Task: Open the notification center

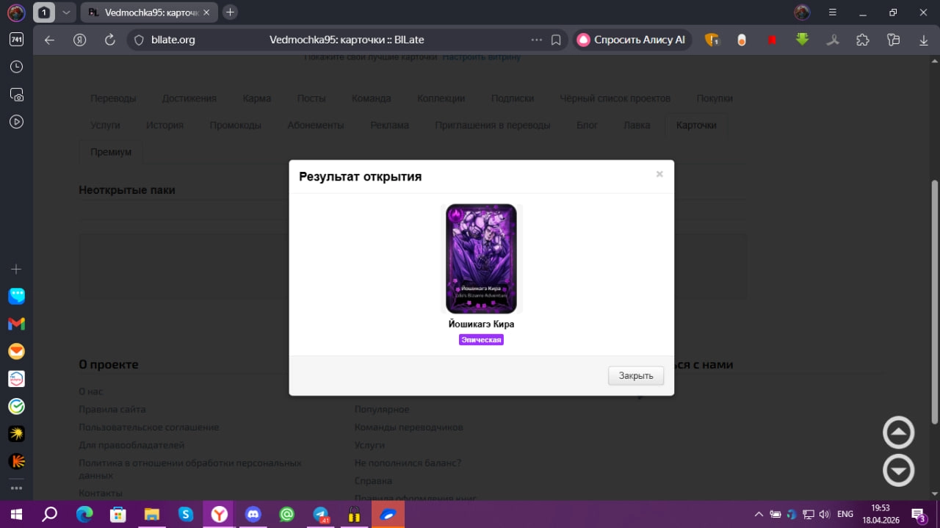Action: [x=918, y=514]
